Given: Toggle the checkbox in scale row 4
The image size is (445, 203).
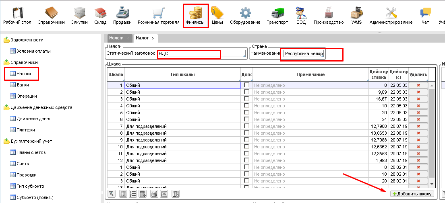Looking at the screenshot, I should tap(246, 106).
